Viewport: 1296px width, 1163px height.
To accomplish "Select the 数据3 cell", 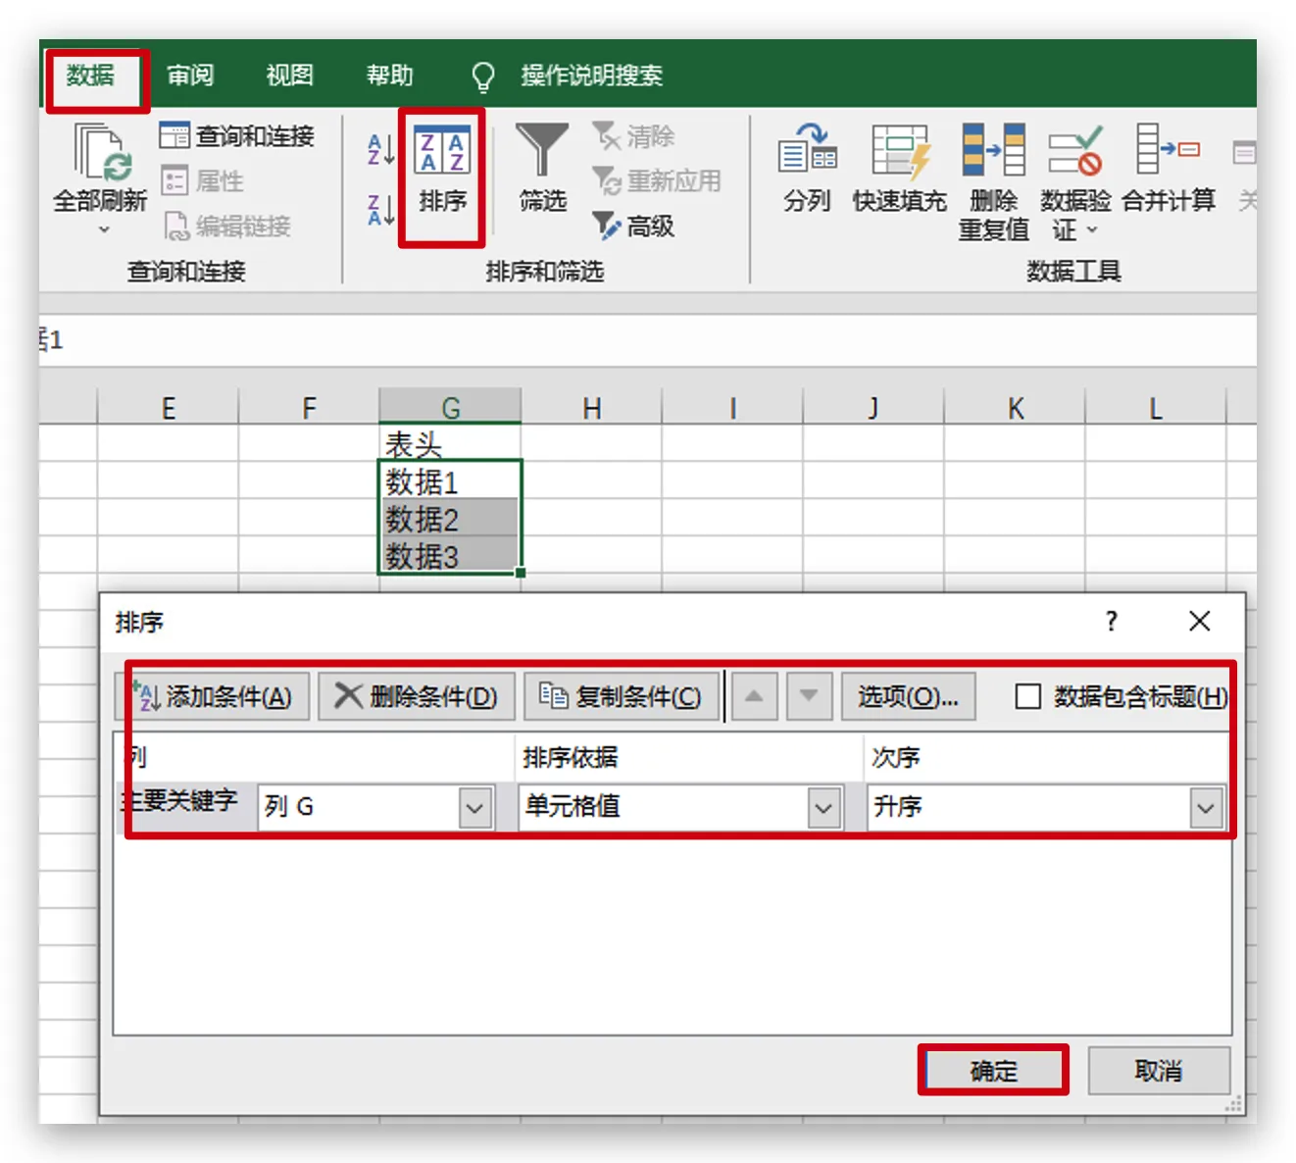I will click(x=450, y=555).
